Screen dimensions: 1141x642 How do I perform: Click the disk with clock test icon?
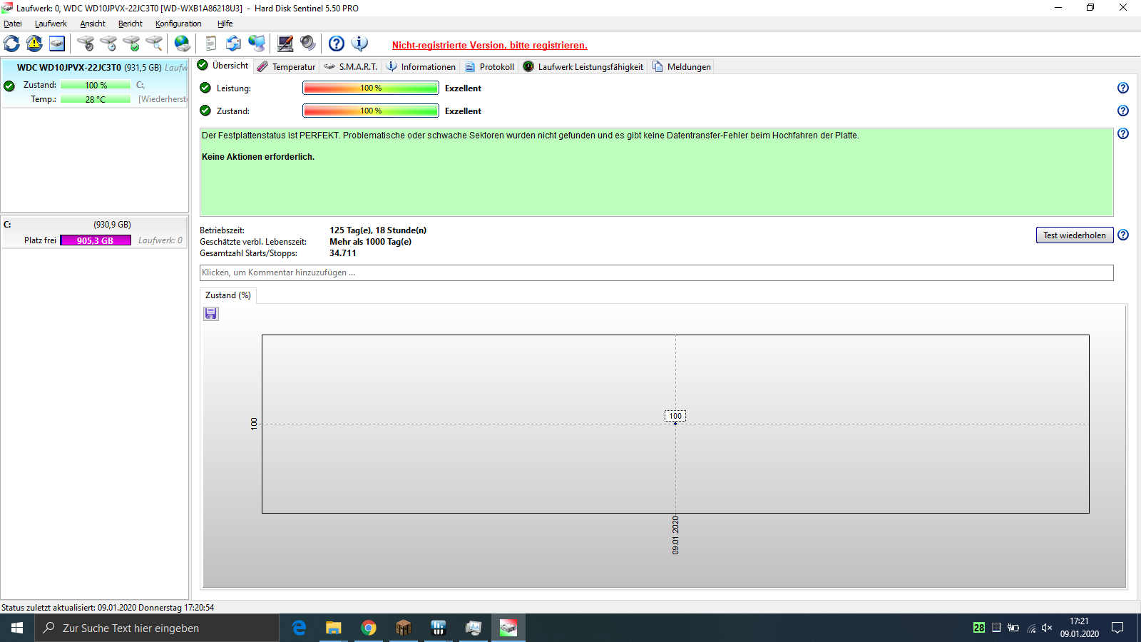[108, 44]
